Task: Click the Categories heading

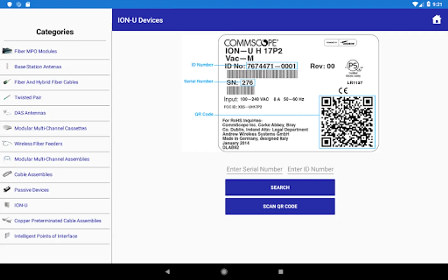Action: [55, 32]
